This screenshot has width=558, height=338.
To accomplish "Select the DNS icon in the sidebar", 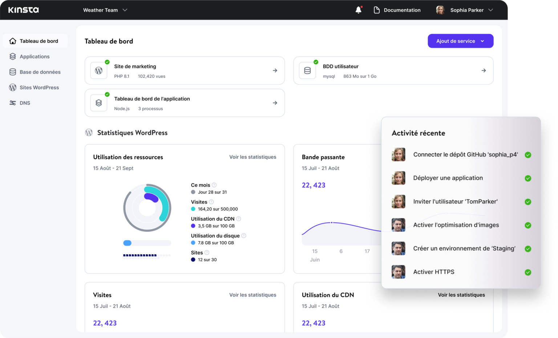I will click(12, 103).
